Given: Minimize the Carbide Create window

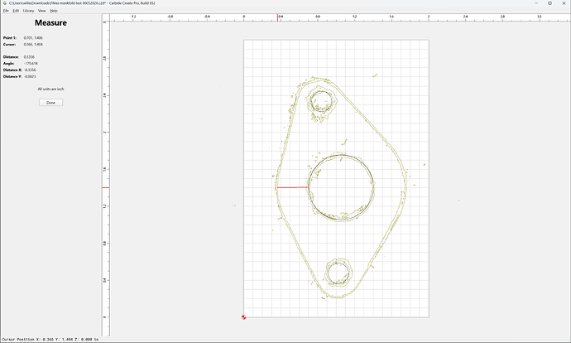Looking at the screenshot, I should 536,3.
